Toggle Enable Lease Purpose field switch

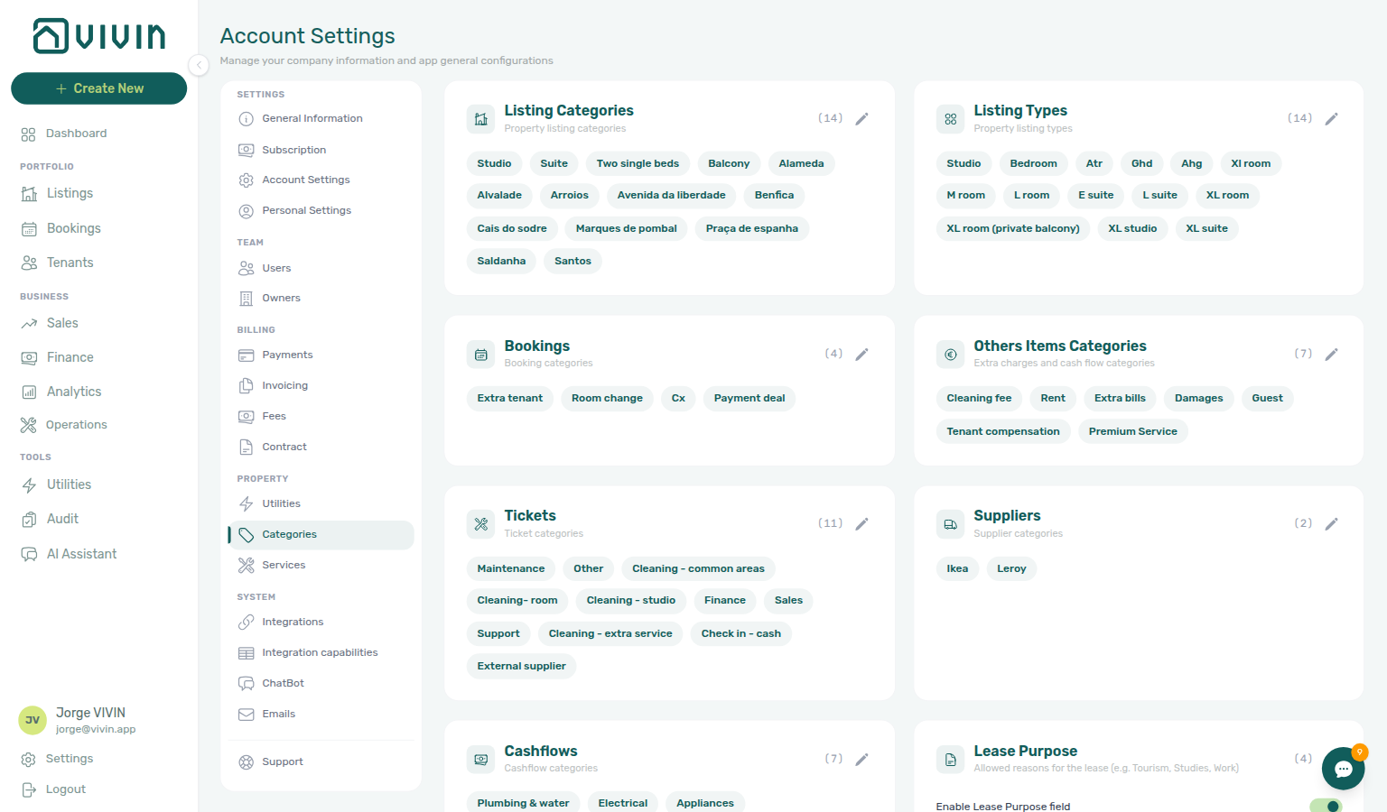click(1326, 806)
